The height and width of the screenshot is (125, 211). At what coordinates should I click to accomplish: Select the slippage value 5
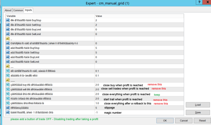96,108
